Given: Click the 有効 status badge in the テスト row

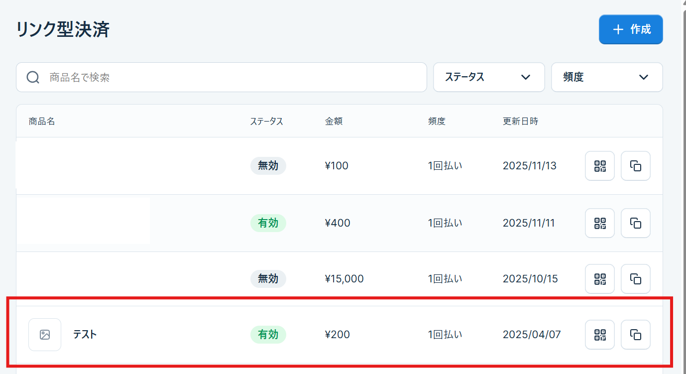Looking at the screenshot, I should pyautogui.click(x=268, y=335).
